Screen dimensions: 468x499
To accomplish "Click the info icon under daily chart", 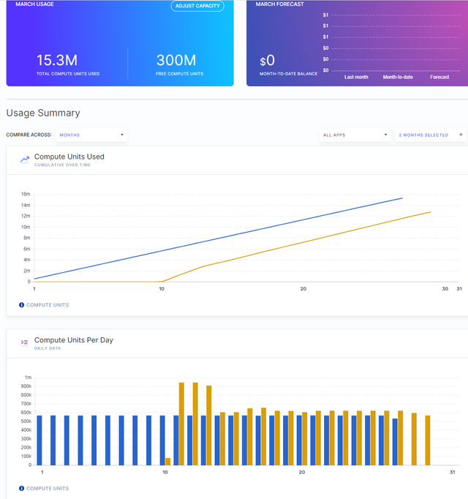I will coord(21,488).
